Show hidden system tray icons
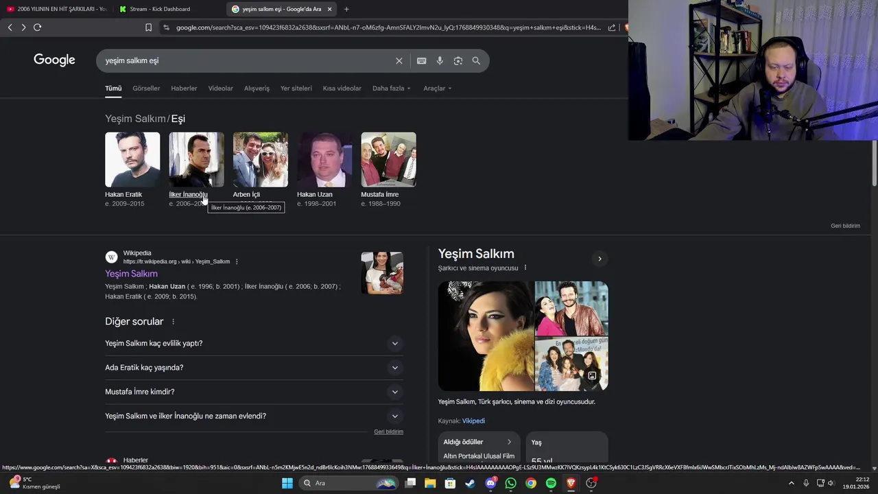Screen dimensions: 878x494 pyautogui.click(x=791, y=483)
